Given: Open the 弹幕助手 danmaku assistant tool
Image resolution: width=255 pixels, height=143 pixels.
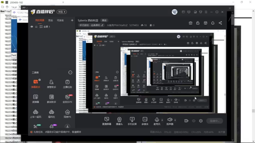Looking at the screenshot, I should click(x=36, y=84).
